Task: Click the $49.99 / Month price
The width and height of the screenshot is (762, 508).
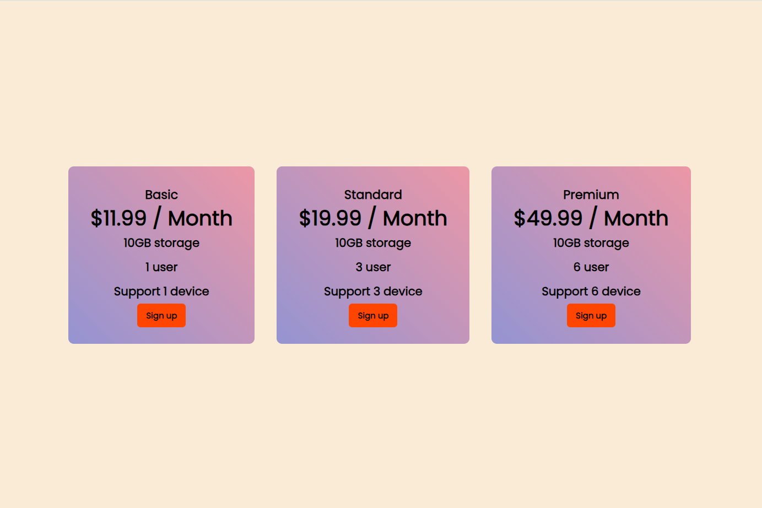Action: (x=591, y=218)
